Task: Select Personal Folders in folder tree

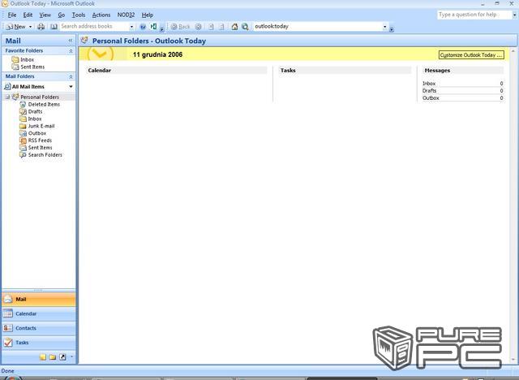Action: coord(40,97)
